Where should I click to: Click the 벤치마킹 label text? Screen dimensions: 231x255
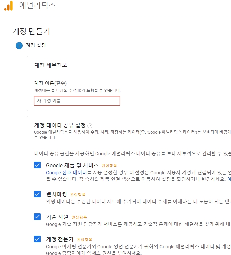[x=57, y=194]
